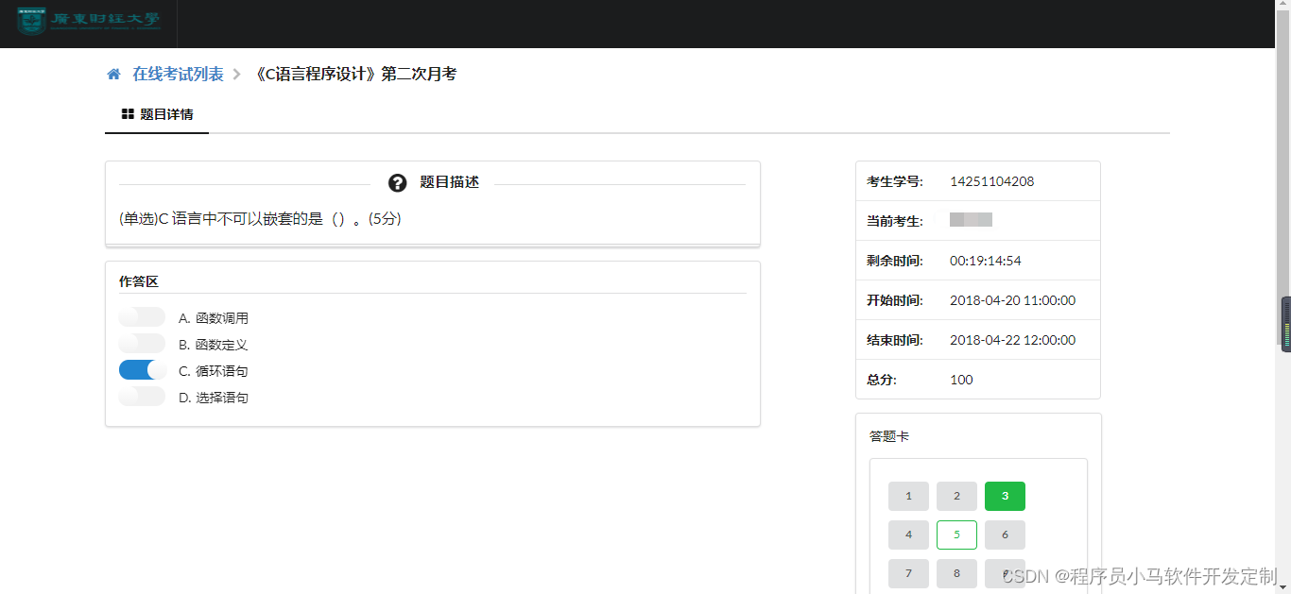
Task: Click the 《C语言程序设计》第二次月考 breadcrumb title
Action: 354,73
